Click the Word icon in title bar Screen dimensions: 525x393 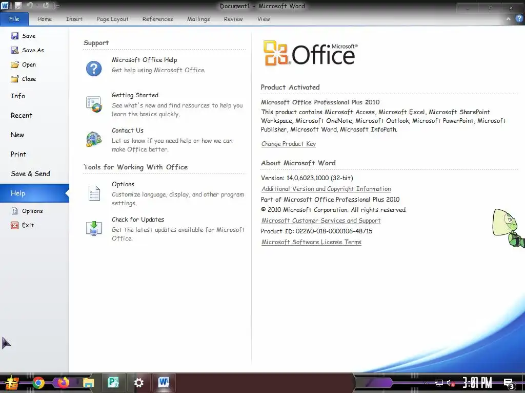5,6
